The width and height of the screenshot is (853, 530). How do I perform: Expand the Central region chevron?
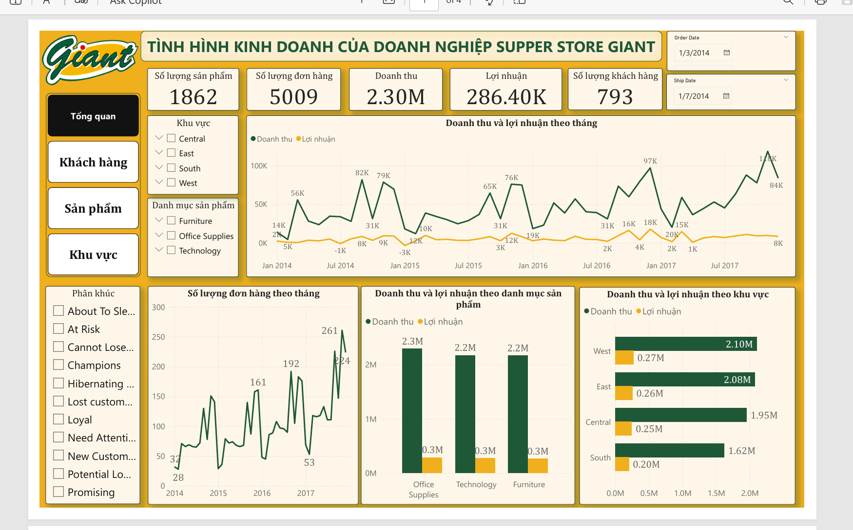coord(159,138)
